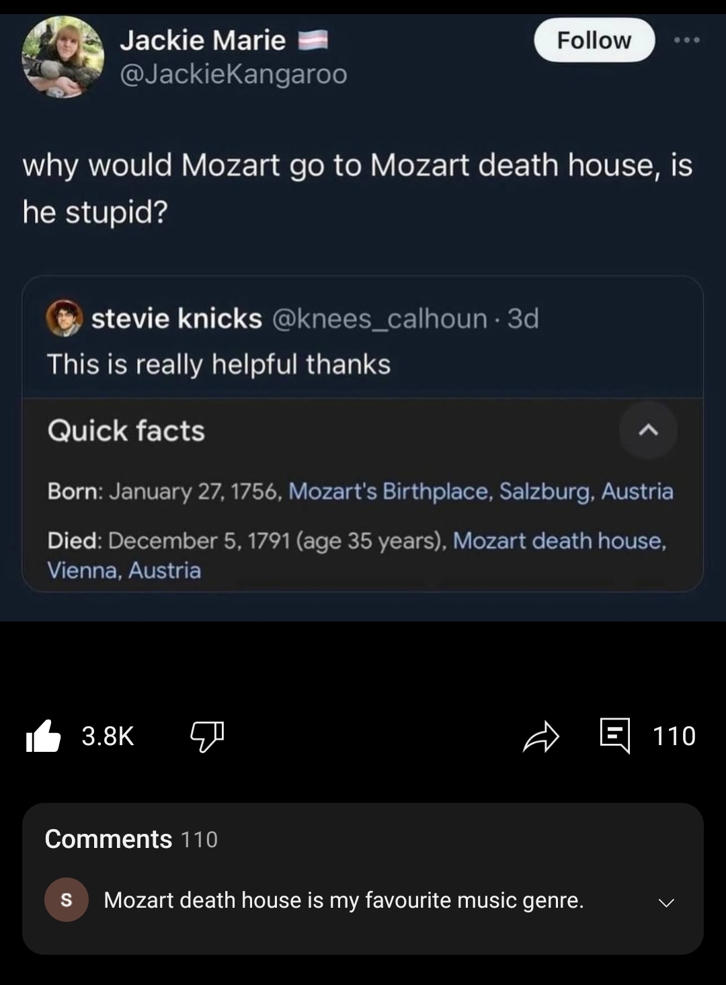726x985 pixels.
Task: Open Mozart's Birthplace, Salzburg, Austria link
Action: click(481, 491)
